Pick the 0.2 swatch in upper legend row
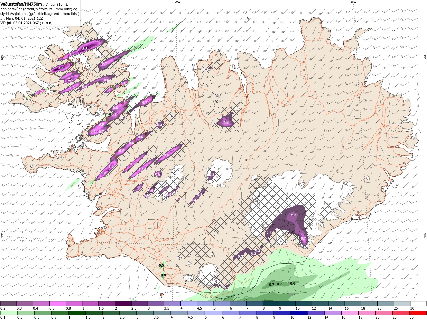 [8, 304]
